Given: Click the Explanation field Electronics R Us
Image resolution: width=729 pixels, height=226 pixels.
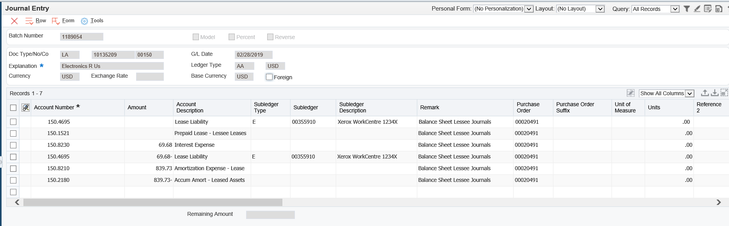Looking at the screenshot, I should pos(112,66).
